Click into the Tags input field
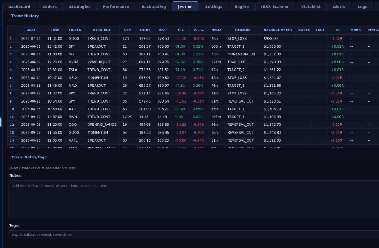Viewport: 379px width, 248px height. pyautogui.click(x=194, y=234)
